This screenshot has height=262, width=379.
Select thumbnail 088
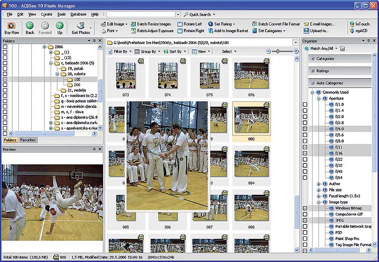[252, 210]
